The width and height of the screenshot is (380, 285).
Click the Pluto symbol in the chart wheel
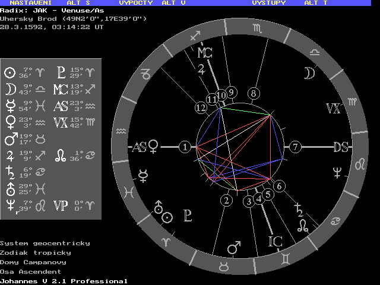pyautogui.click(x=188, y=215)
